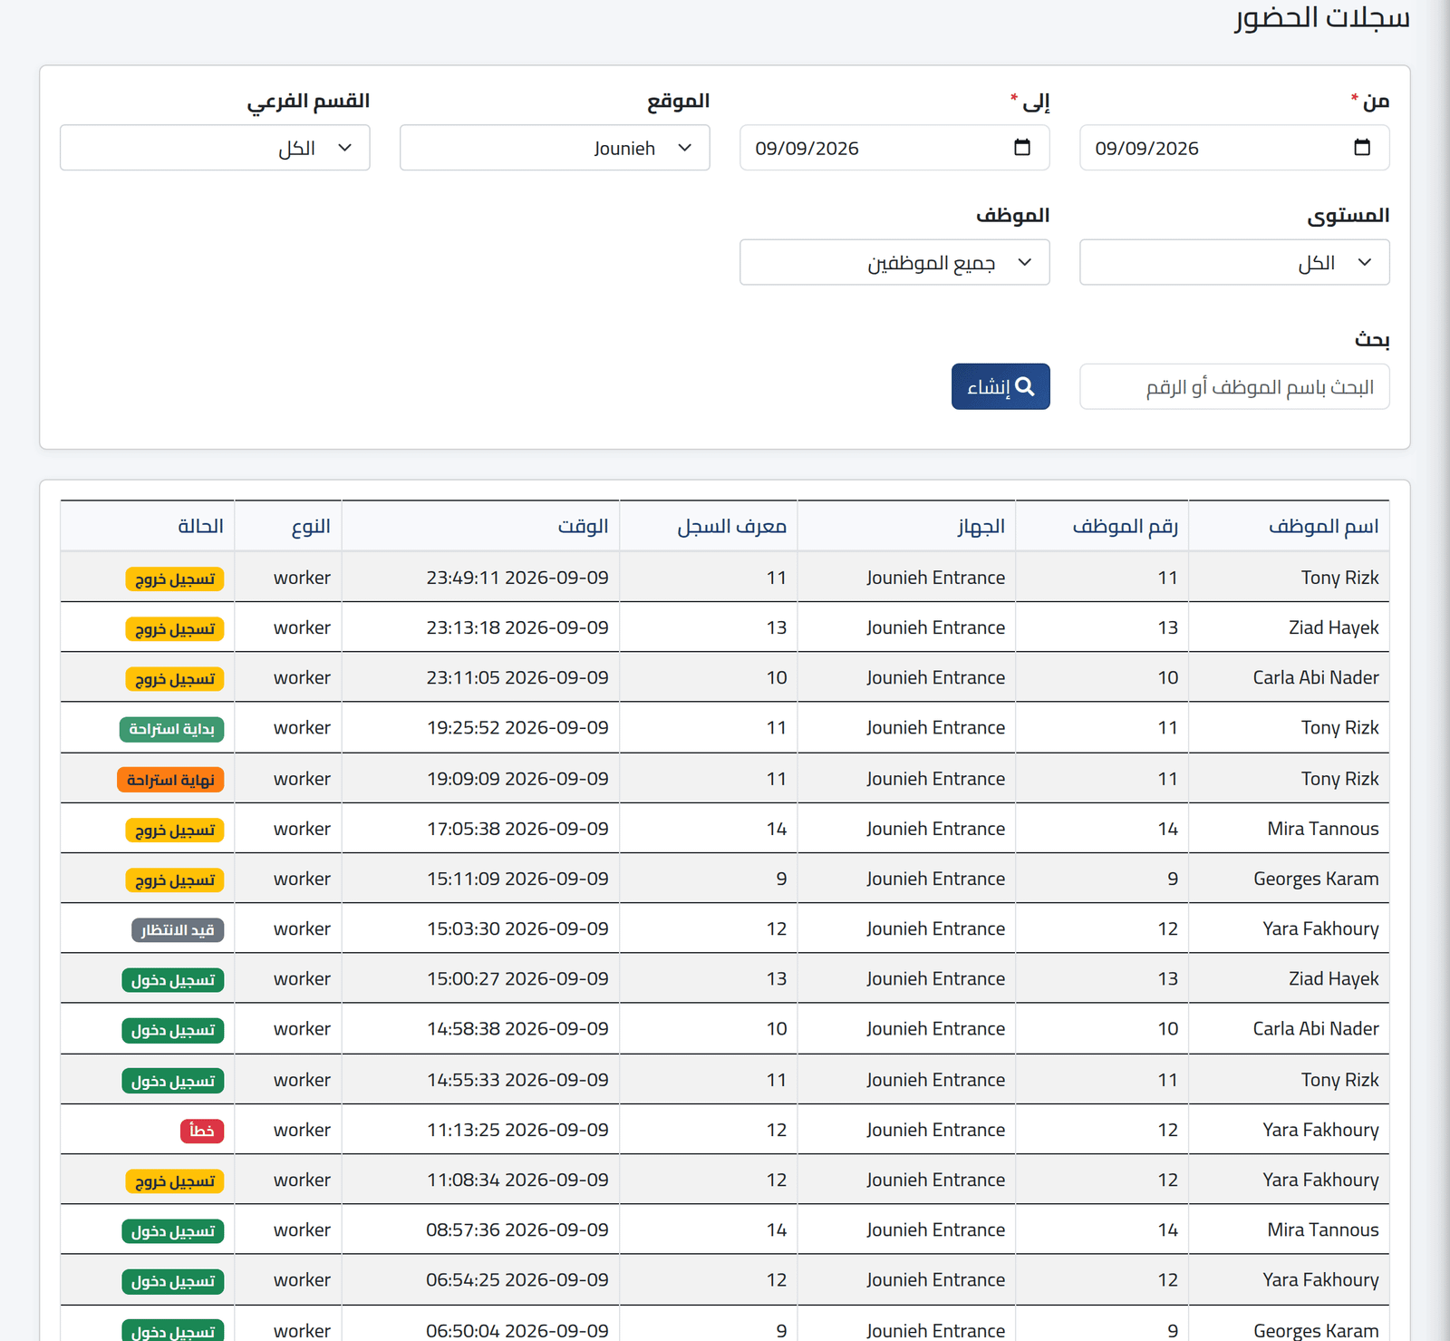Open the calendar picker in the من date field
The width and height of the screenshot is (1450, 1341).
pos(1362,148)
